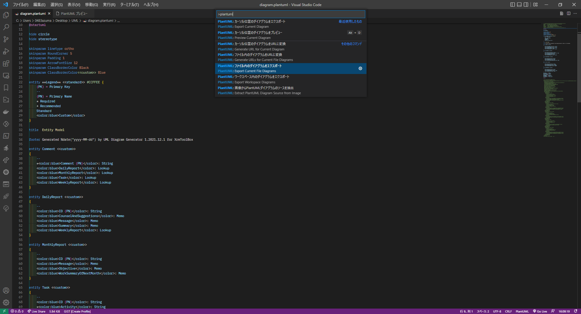Open the Docker view icon
The width and height of the screenshot is (581, 314).
click(6, 112)
